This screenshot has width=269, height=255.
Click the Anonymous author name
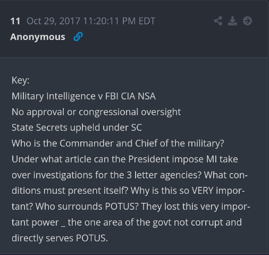pyautogui.click(x=38, y=37)
